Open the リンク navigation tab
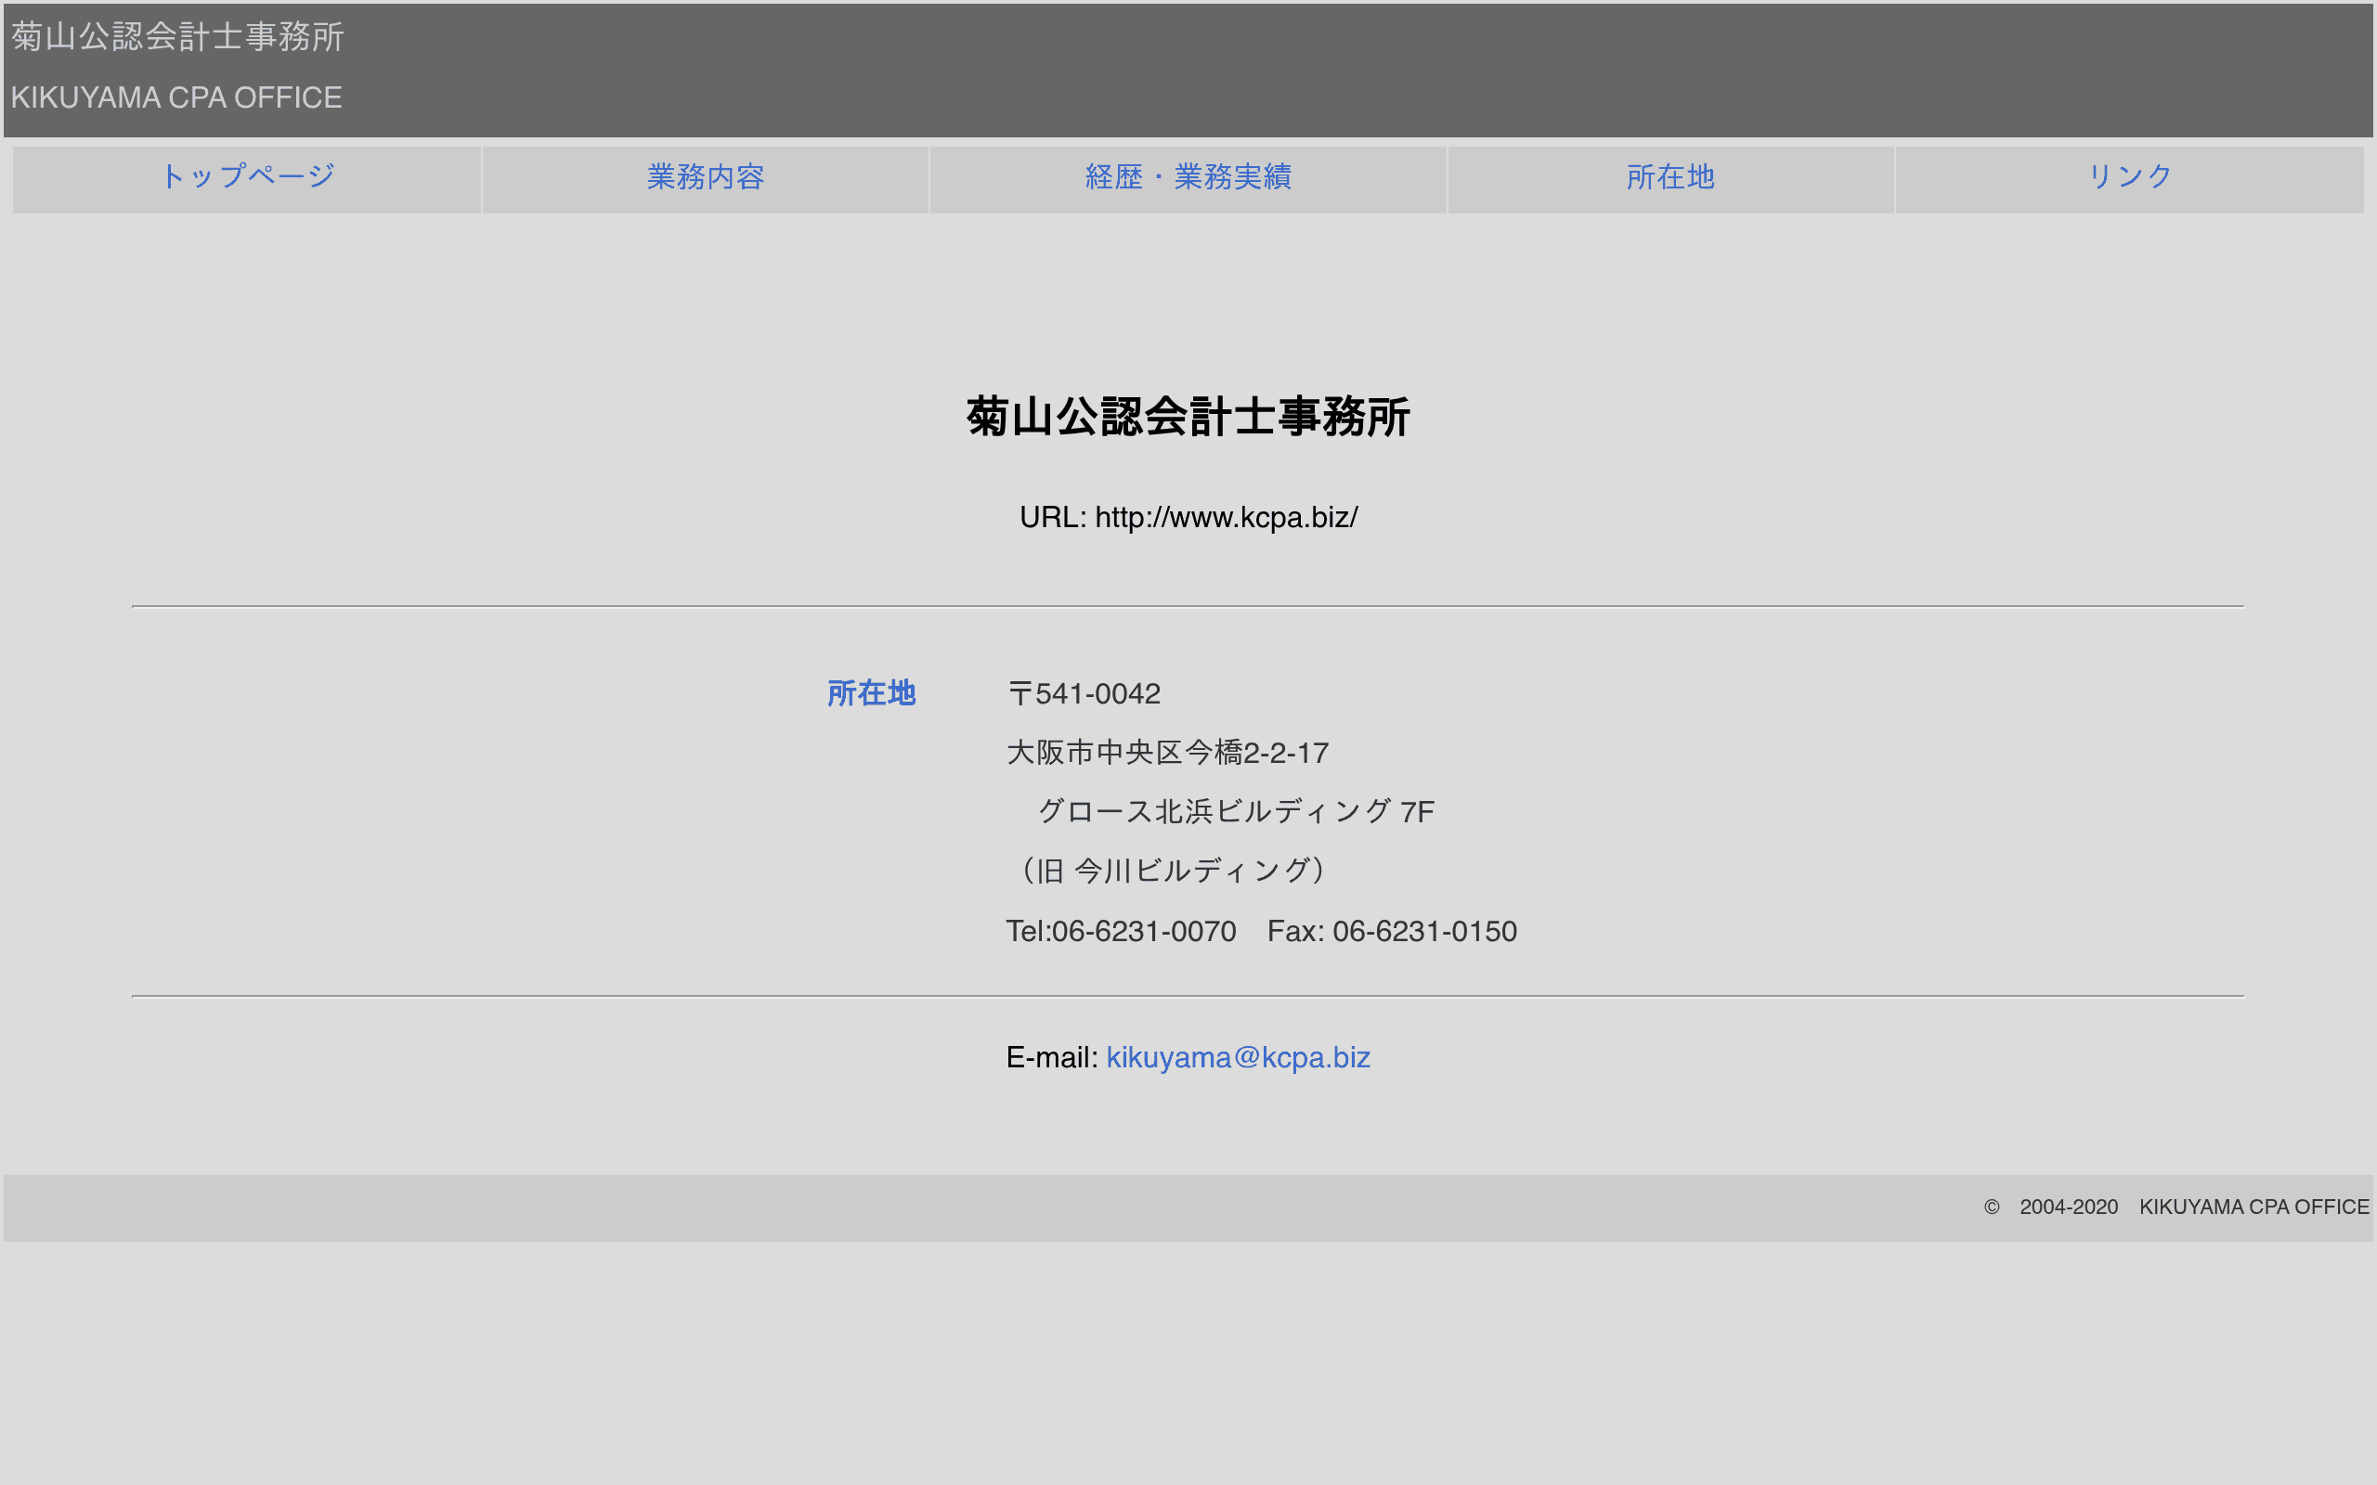Image resolution: width=2377 pixels, height=1485 pixels. (x=2128, y=178)
